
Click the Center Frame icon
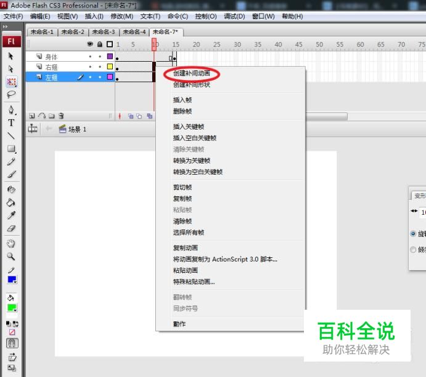click(x=120, y=116)
